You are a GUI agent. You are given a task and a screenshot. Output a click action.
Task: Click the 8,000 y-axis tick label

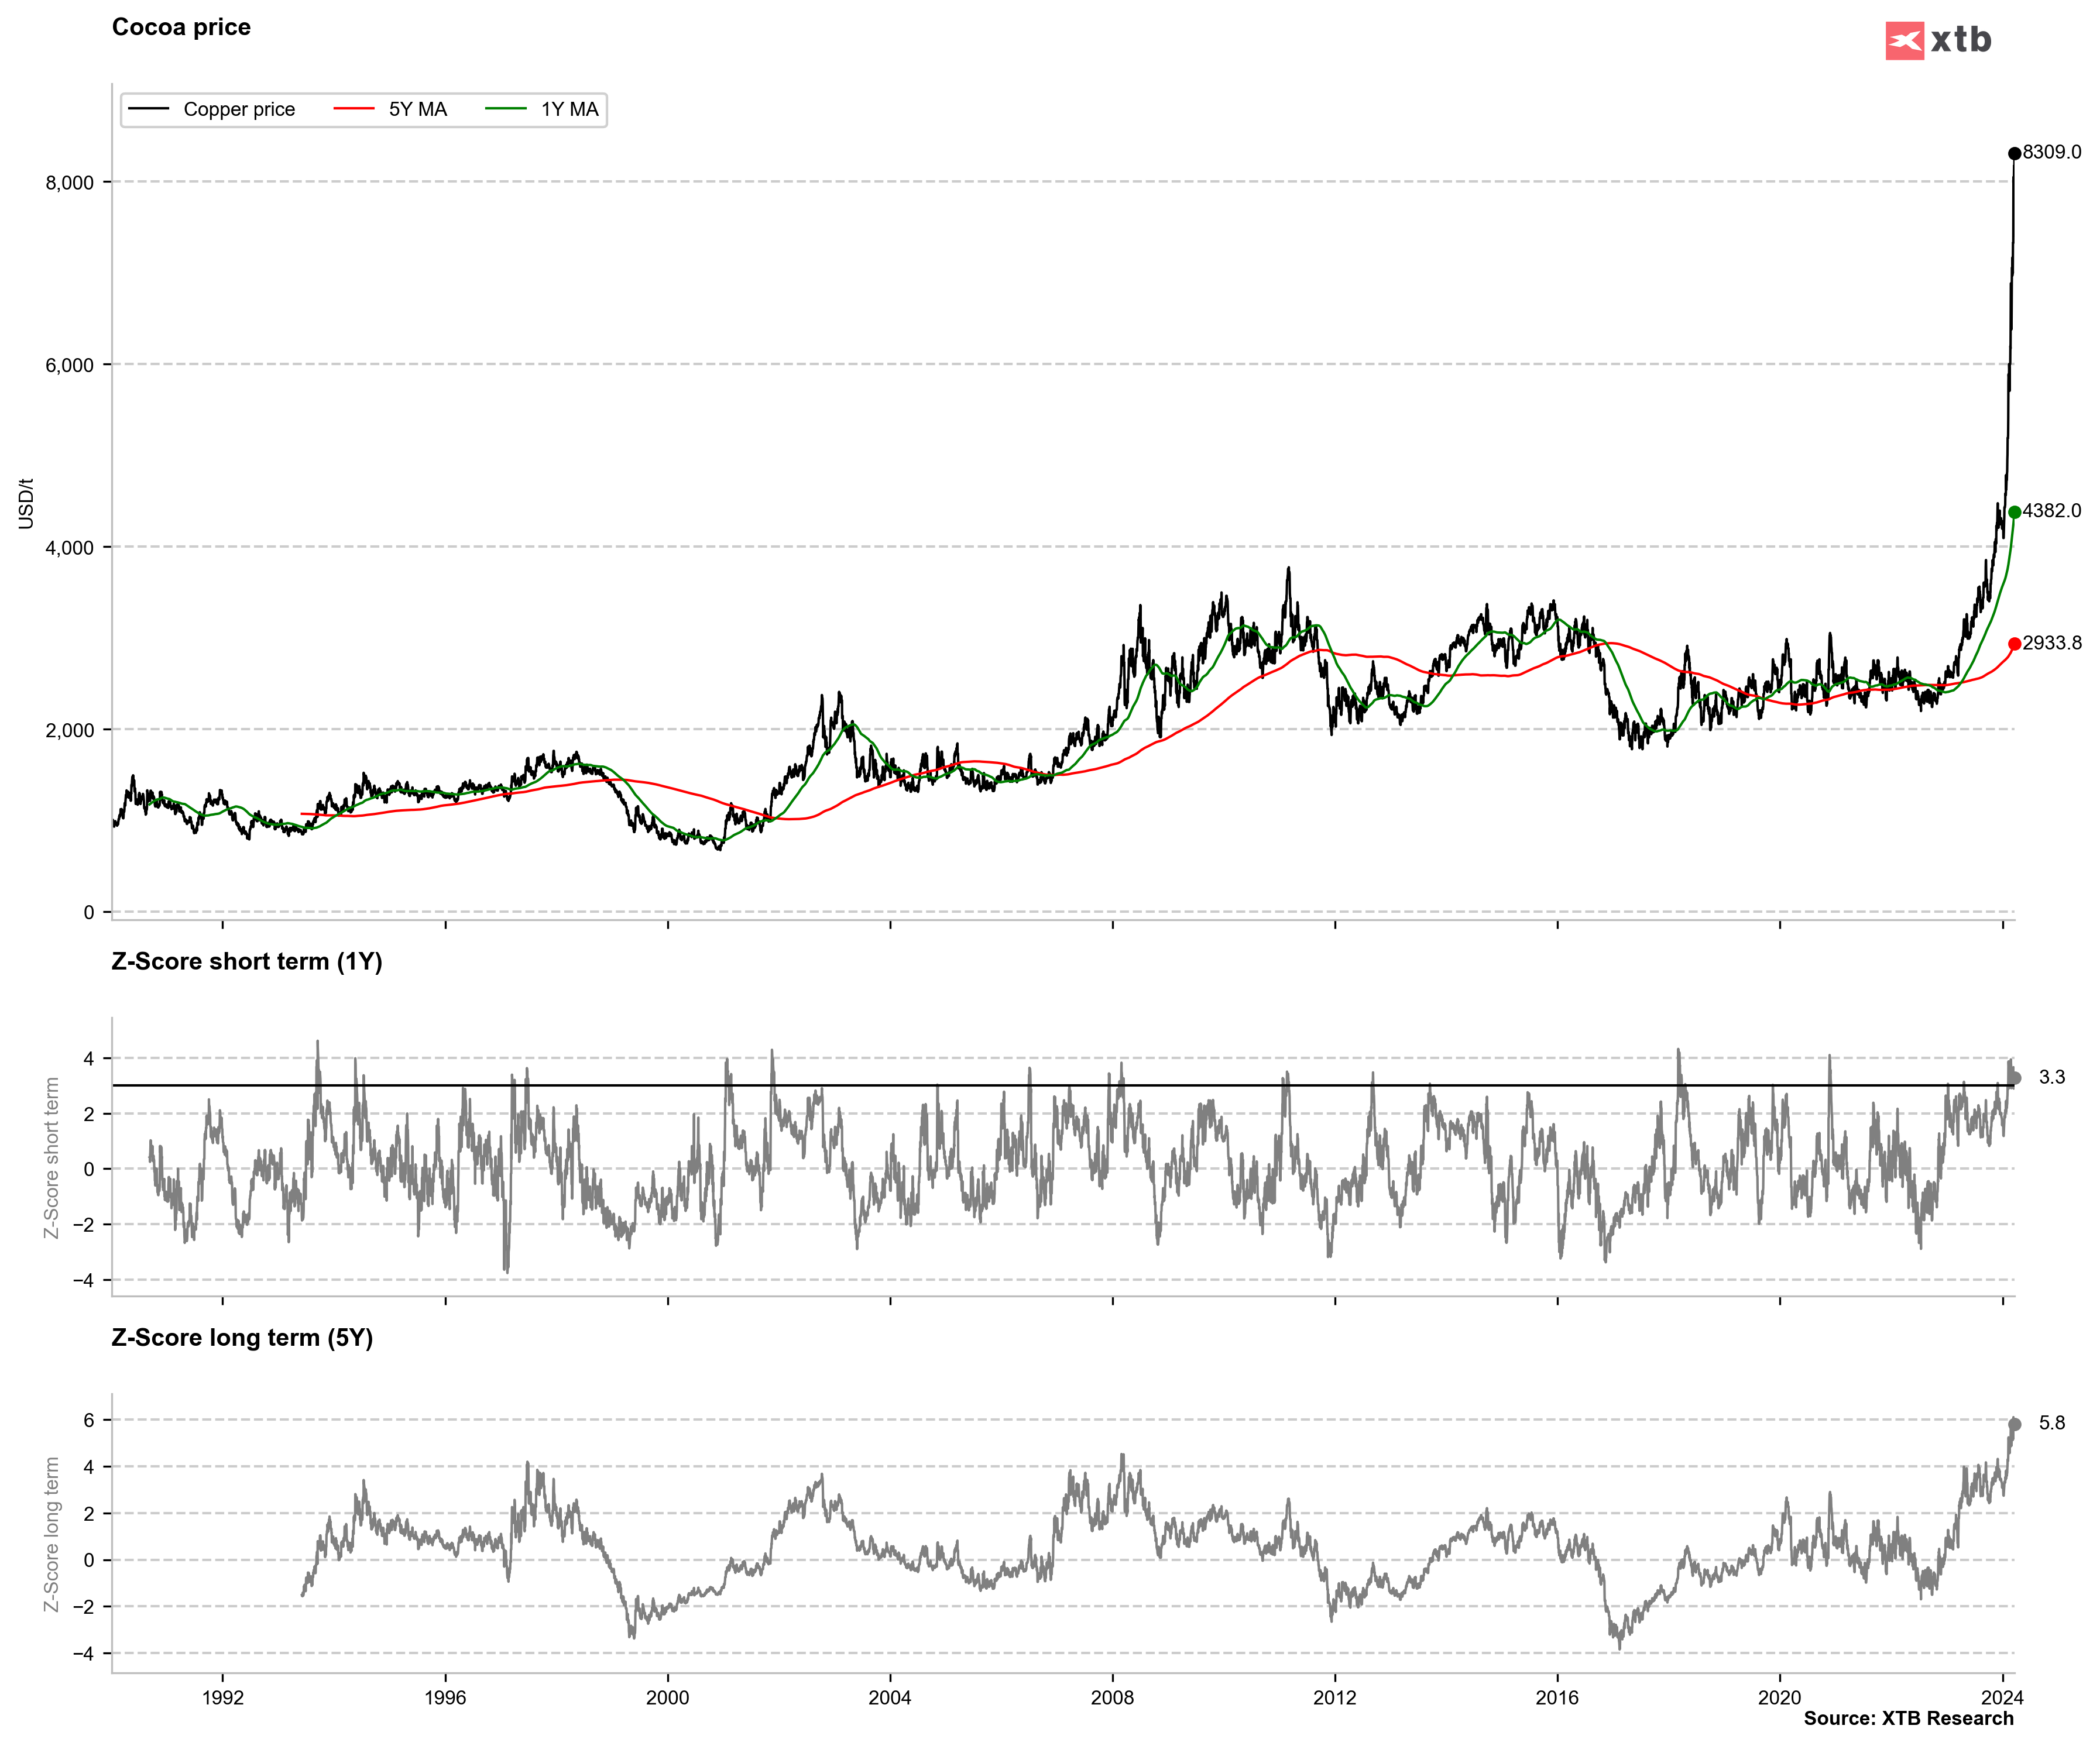(70, 183)
